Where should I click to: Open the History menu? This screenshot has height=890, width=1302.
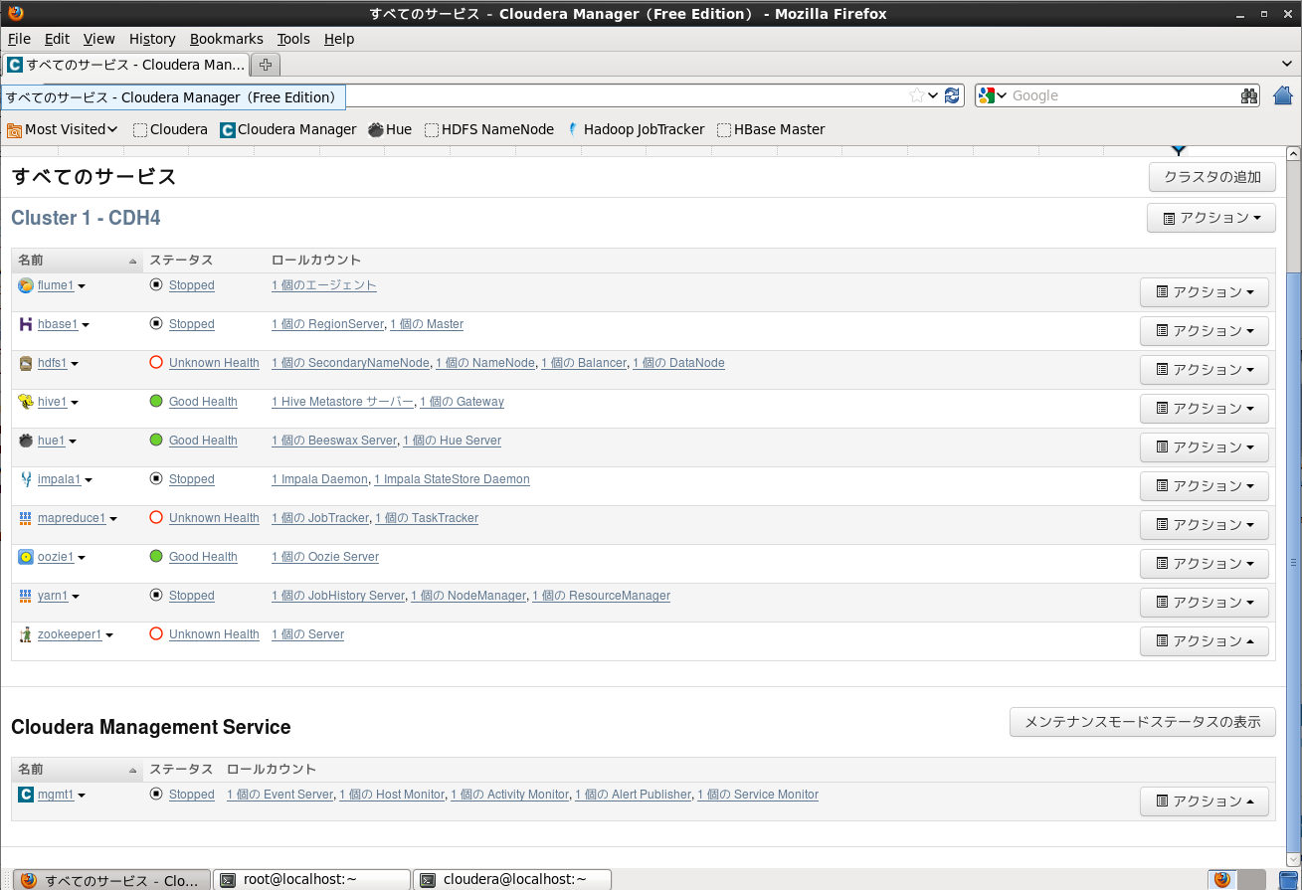click(152, 39)
